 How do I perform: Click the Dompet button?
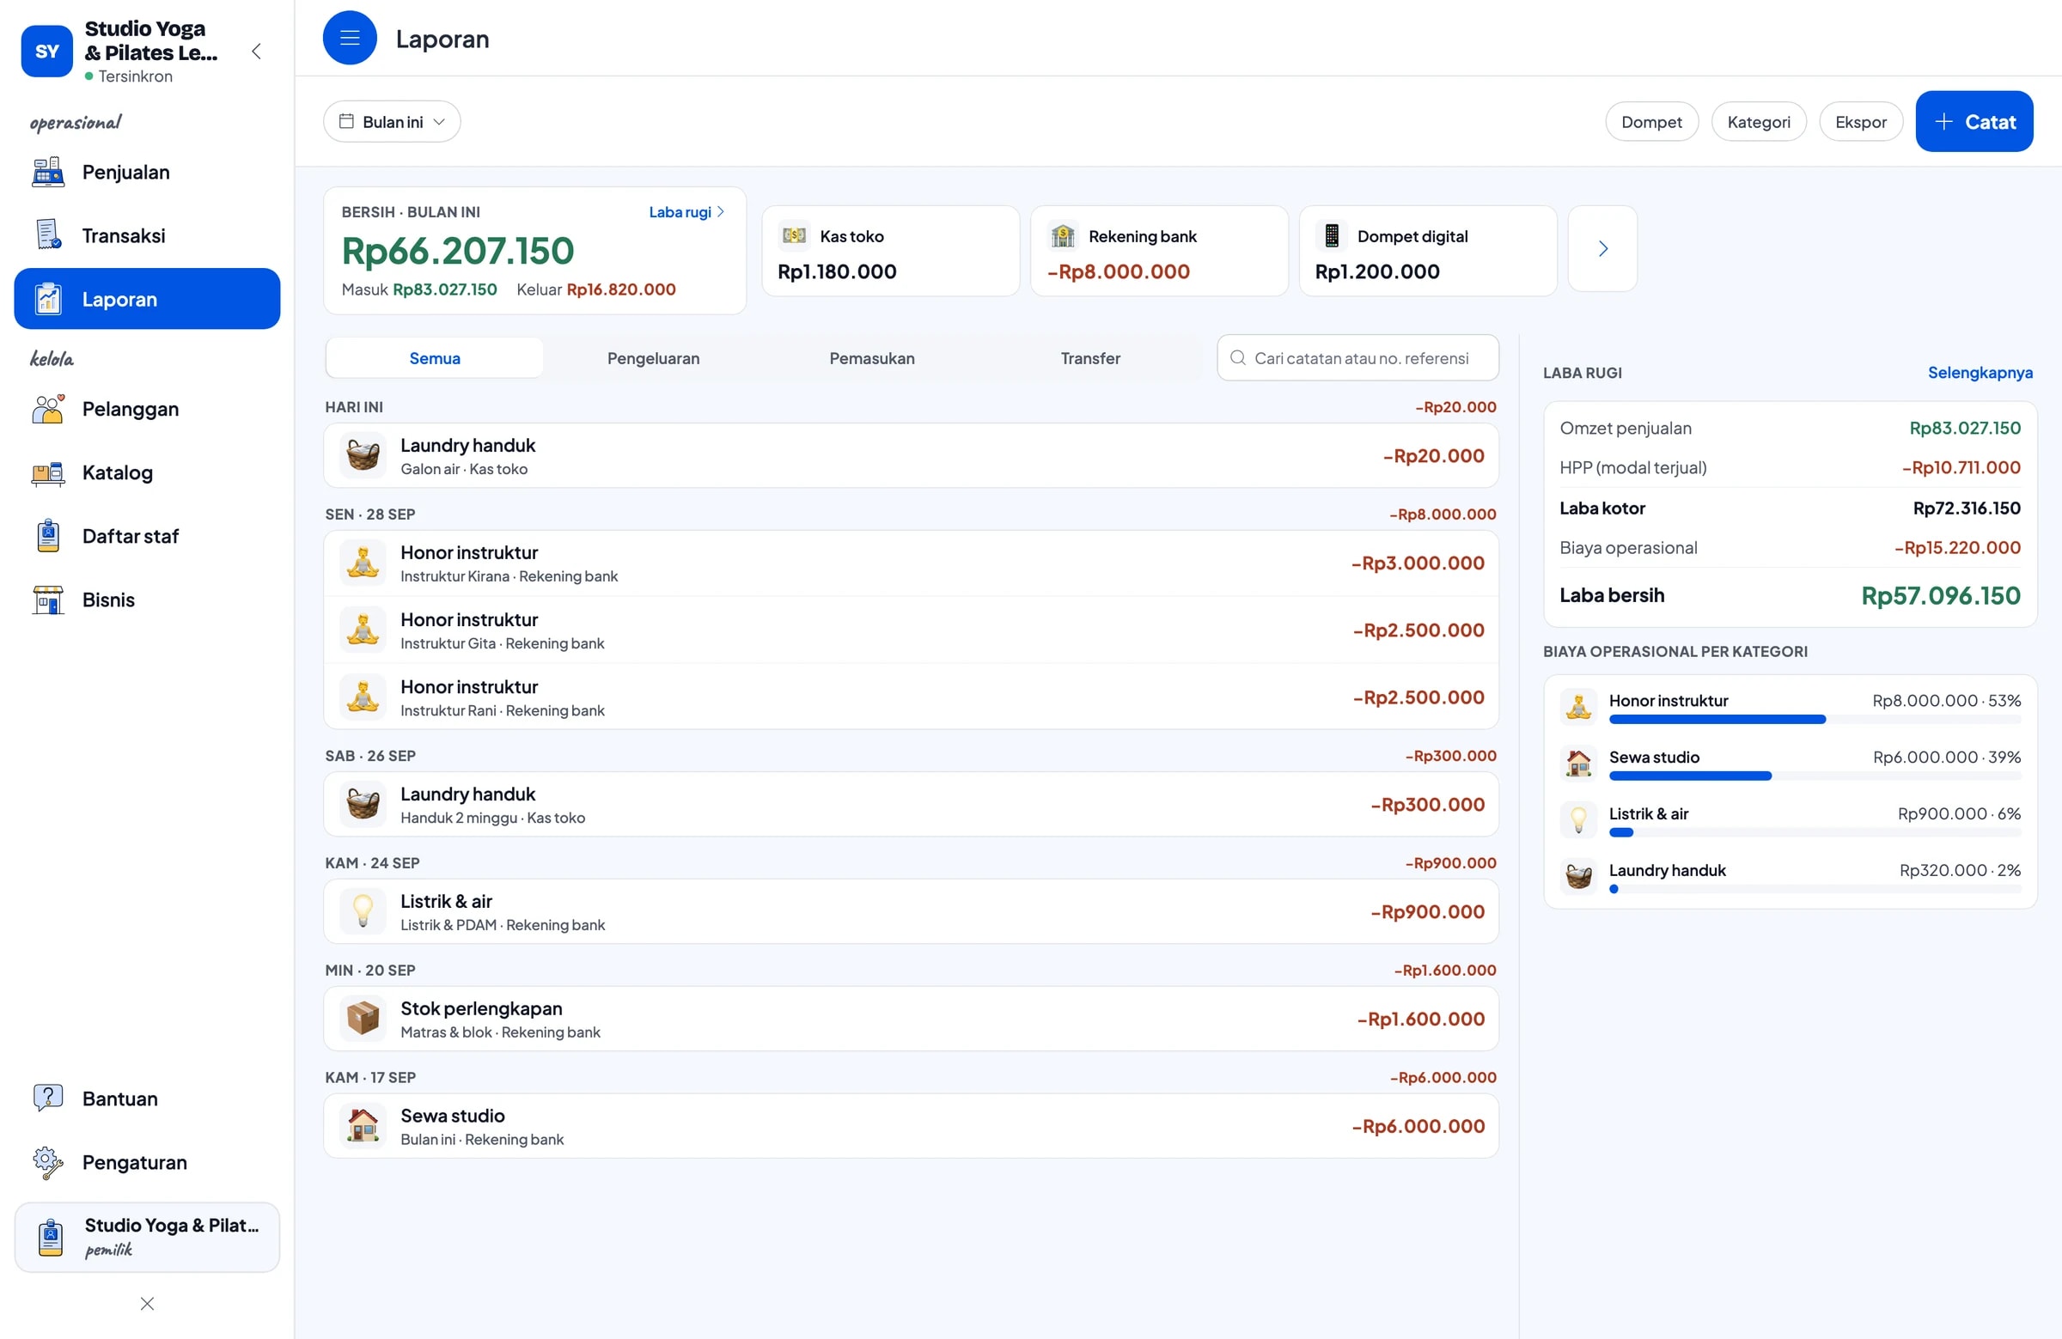[x=1651, y=122]
